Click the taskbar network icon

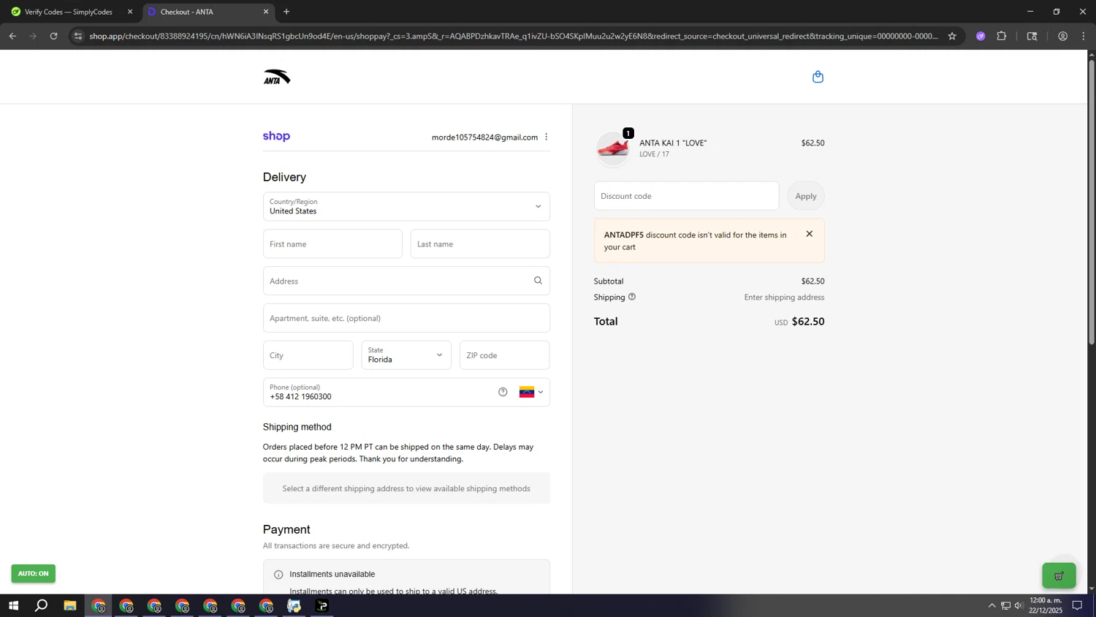(1005, 605)
